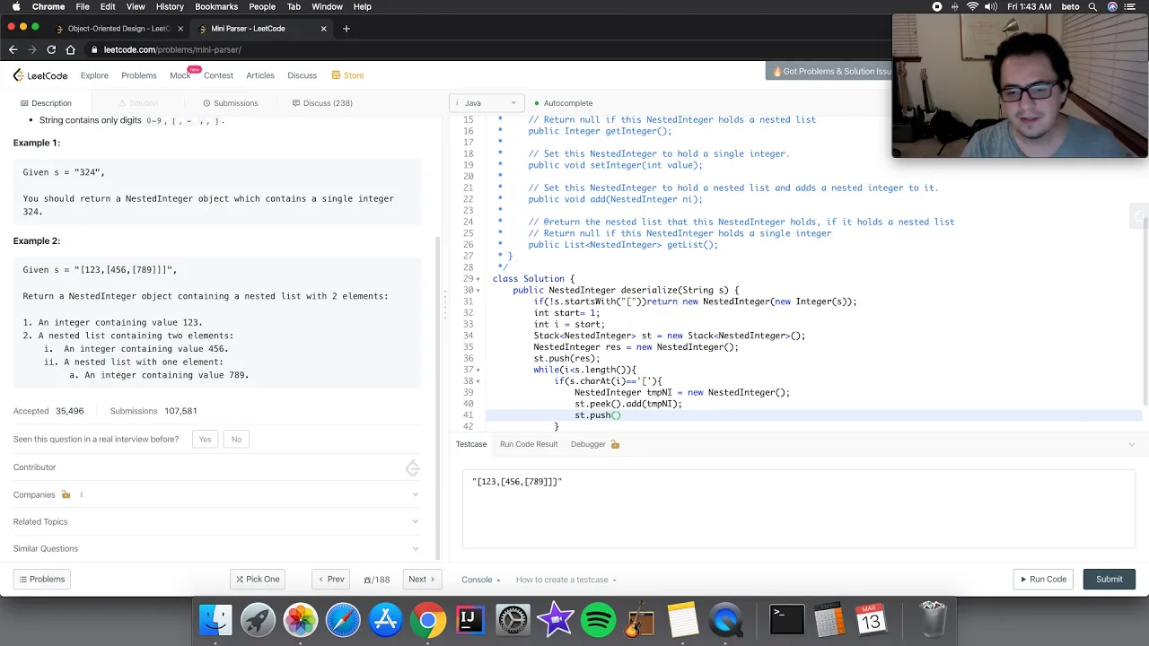Open Spotify in dock
The width and height of the screenshot is (1149, 646).
598,620
